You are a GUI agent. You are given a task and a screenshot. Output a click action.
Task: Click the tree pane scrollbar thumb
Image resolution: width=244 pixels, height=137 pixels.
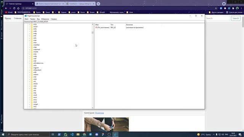coord(93,32)
